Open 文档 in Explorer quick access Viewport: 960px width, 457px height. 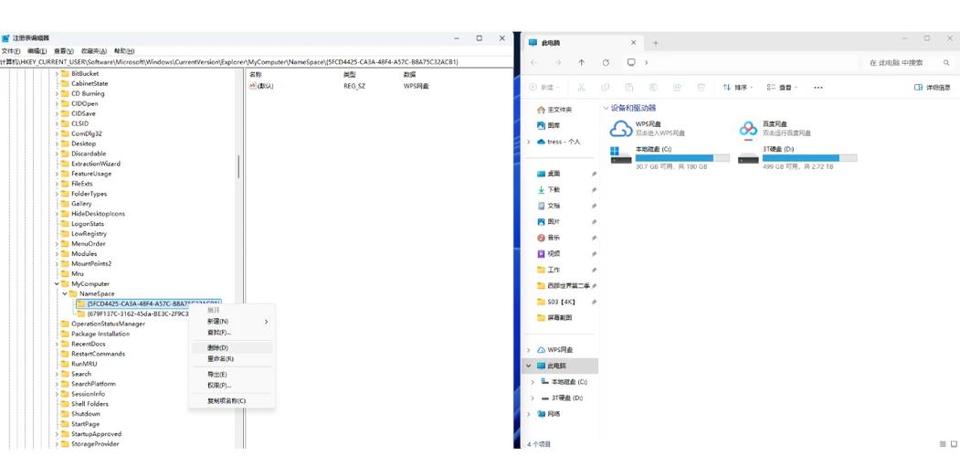coord(548,206)
